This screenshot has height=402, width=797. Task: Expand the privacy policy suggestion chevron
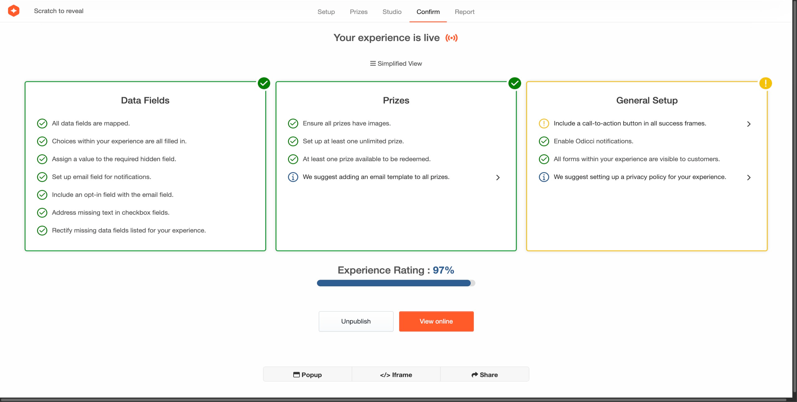tap(749, 177)
